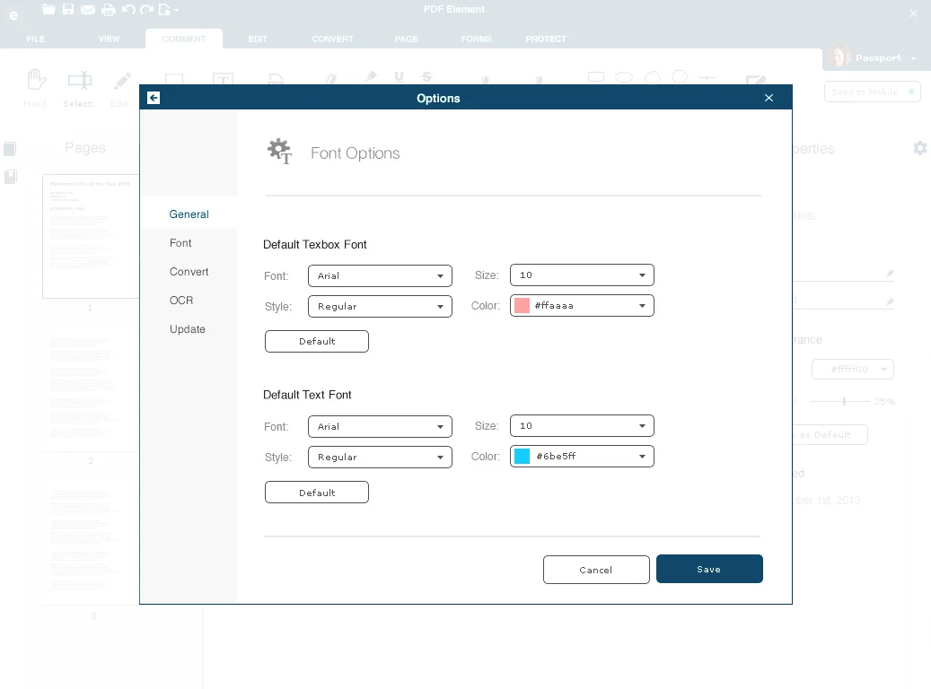Open the Update options section
This screenshot has width=931, height=689.
[188, 328]
